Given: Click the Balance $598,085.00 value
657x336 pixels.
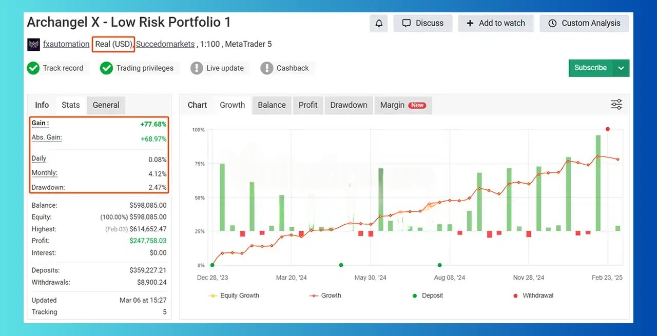Looking at the screenshot, I should coord(148,205).
